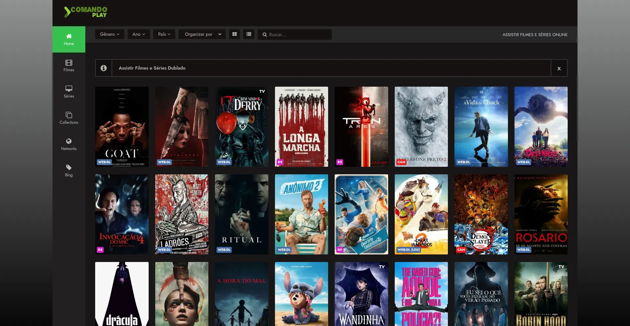Open the Ano filter dropdown
This screenshot has width=630, height=326.
click(x=138, y=34)
